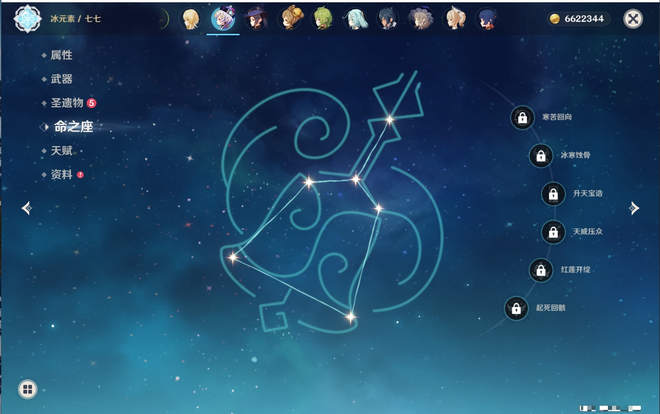Open the grid menu button
The height and width of the screenshot is (414, 660).
point(27,389)
